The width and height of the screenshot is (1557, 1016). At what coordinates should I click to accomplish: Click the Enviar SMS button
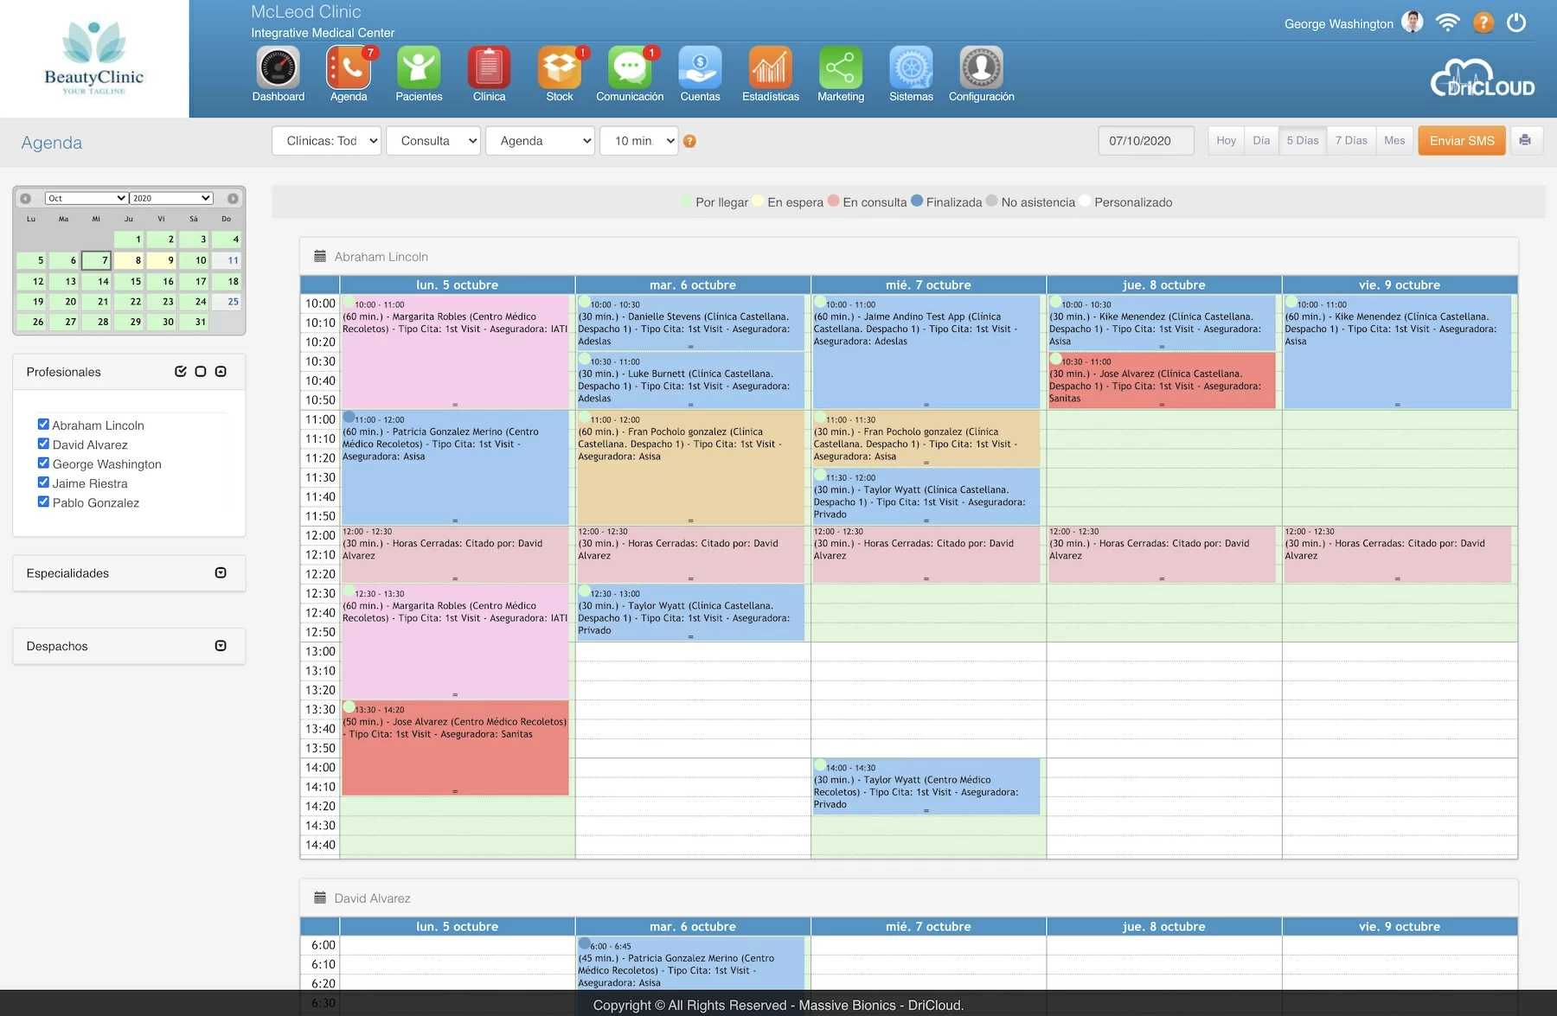(1461, 140)
